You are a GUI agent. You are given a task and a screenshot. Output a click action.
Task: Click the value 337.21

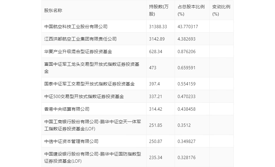pos(156,97)
